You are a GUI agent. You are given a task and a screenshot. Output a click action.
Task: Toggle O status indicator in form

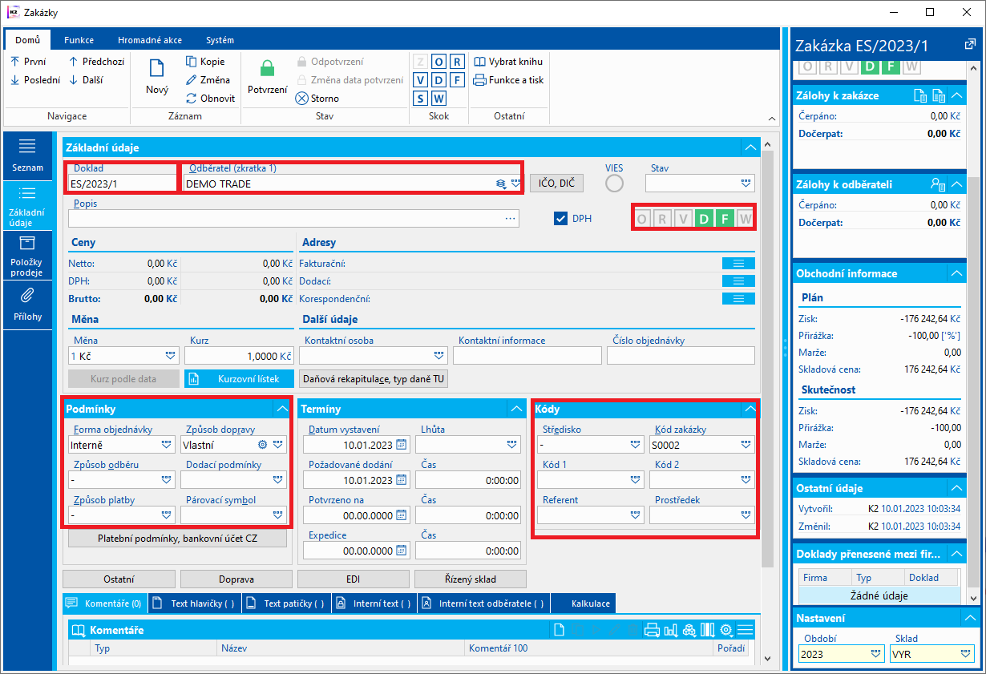coord(642,218)
